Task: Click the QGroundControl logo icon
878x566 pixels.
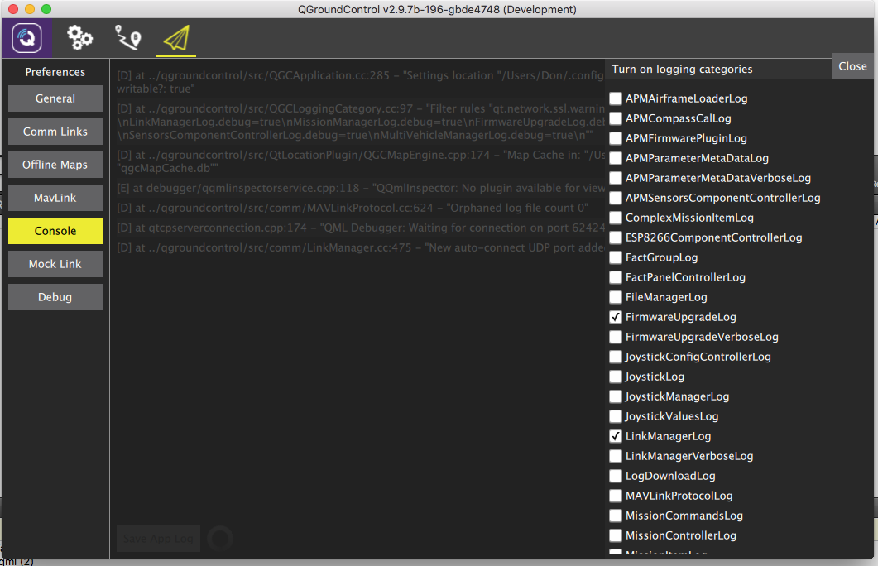Action: tap(26, 39)
